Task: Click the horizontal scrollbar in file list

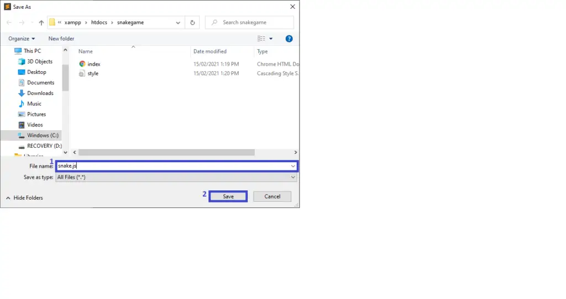Action: click(166, 152)
